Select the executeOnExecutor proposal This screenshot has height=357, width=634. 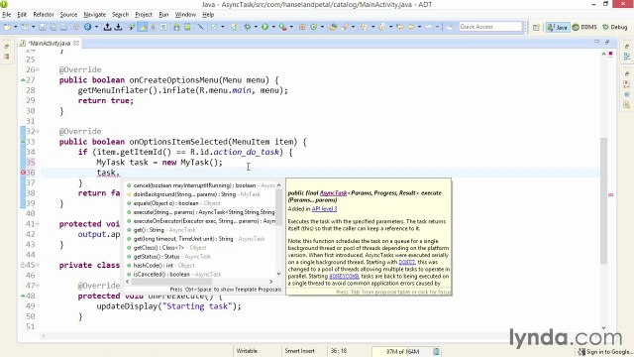coord(200,221)
